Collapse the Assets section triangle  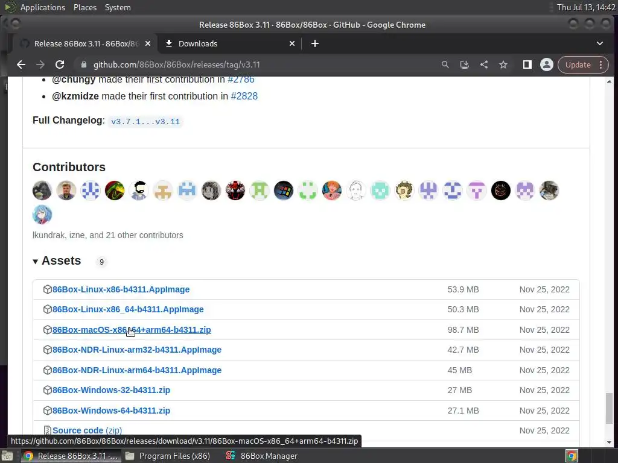35,262
